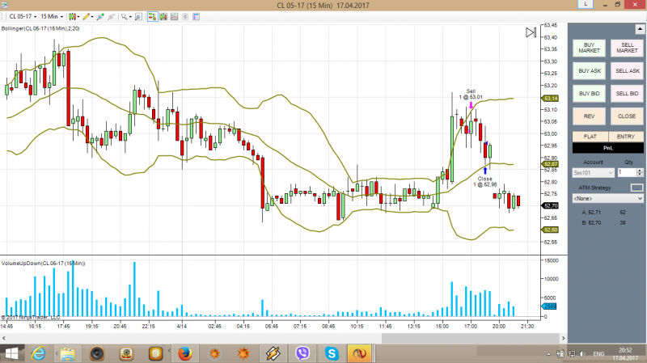This screenshot has height=363, width=647.
Task: Select the cursor pointer tool icon
Action: [x=124, y=16]
